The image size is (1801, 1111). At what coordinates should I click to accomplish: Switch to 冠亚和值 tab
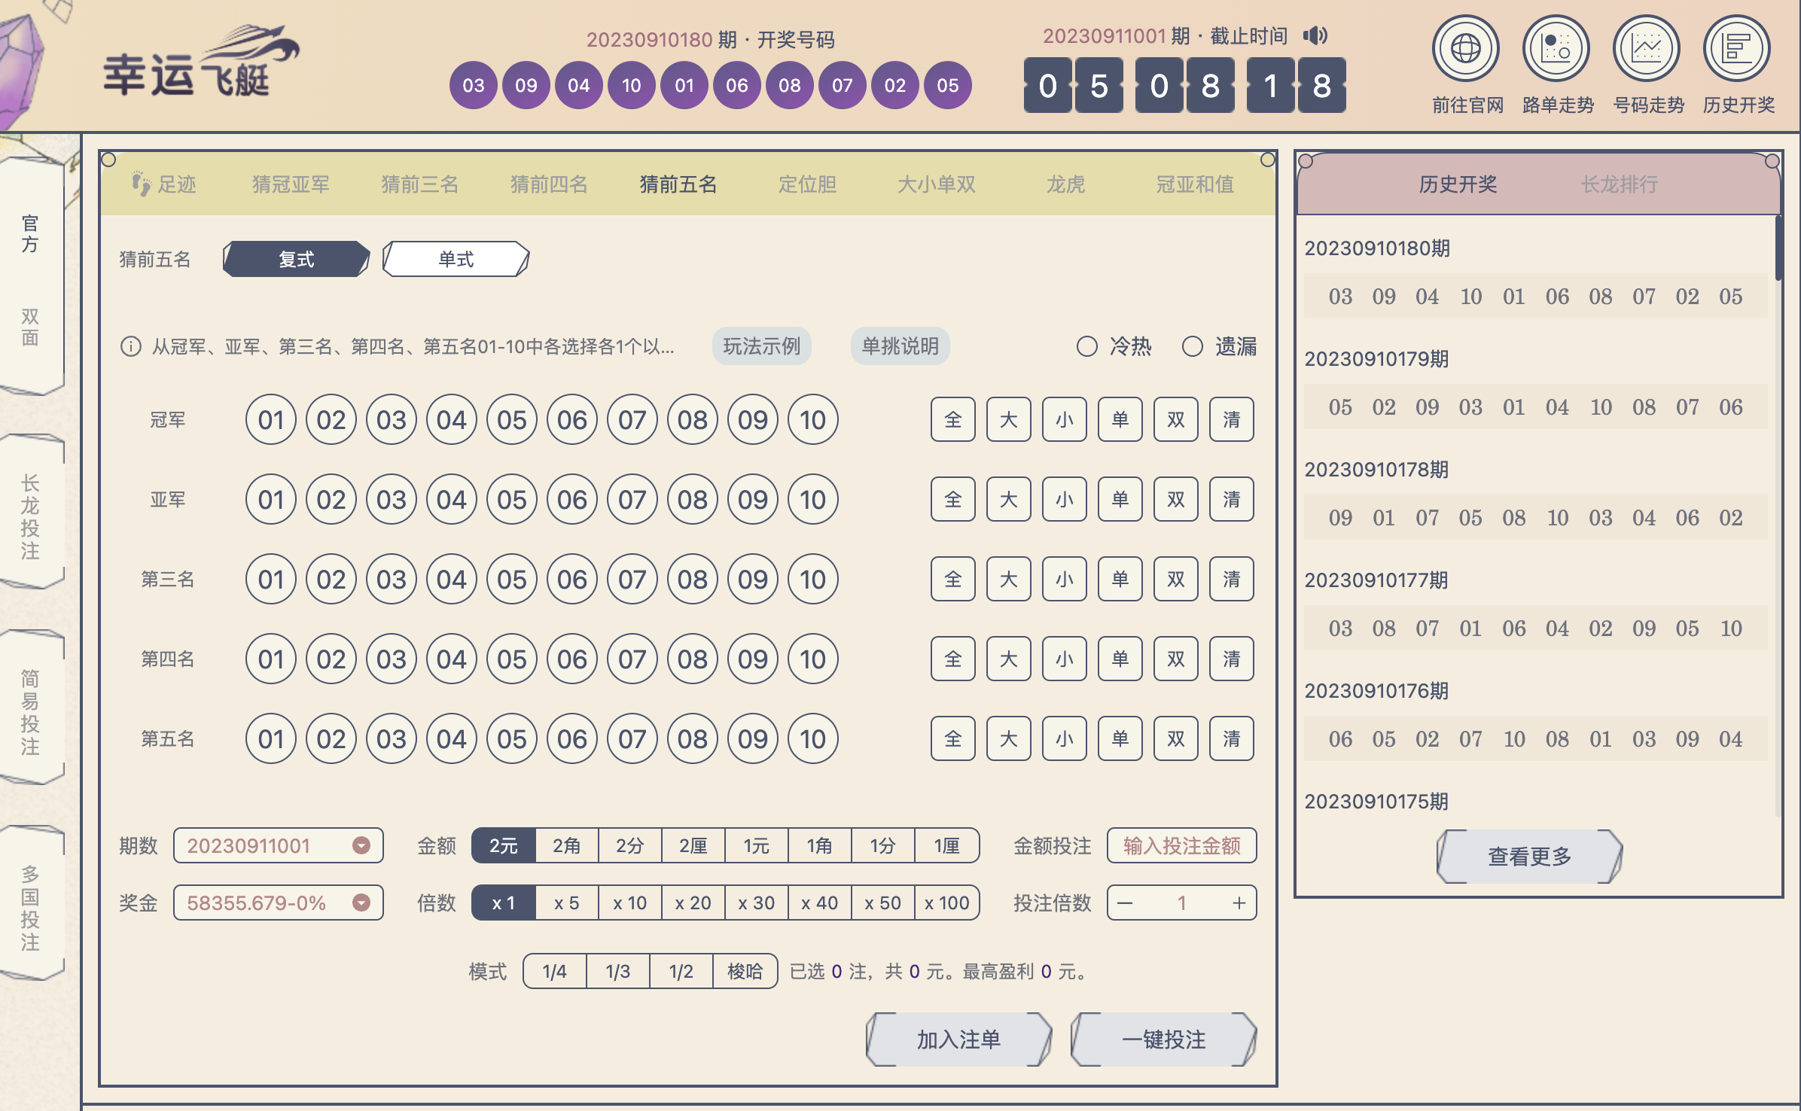pos(1195,184)
